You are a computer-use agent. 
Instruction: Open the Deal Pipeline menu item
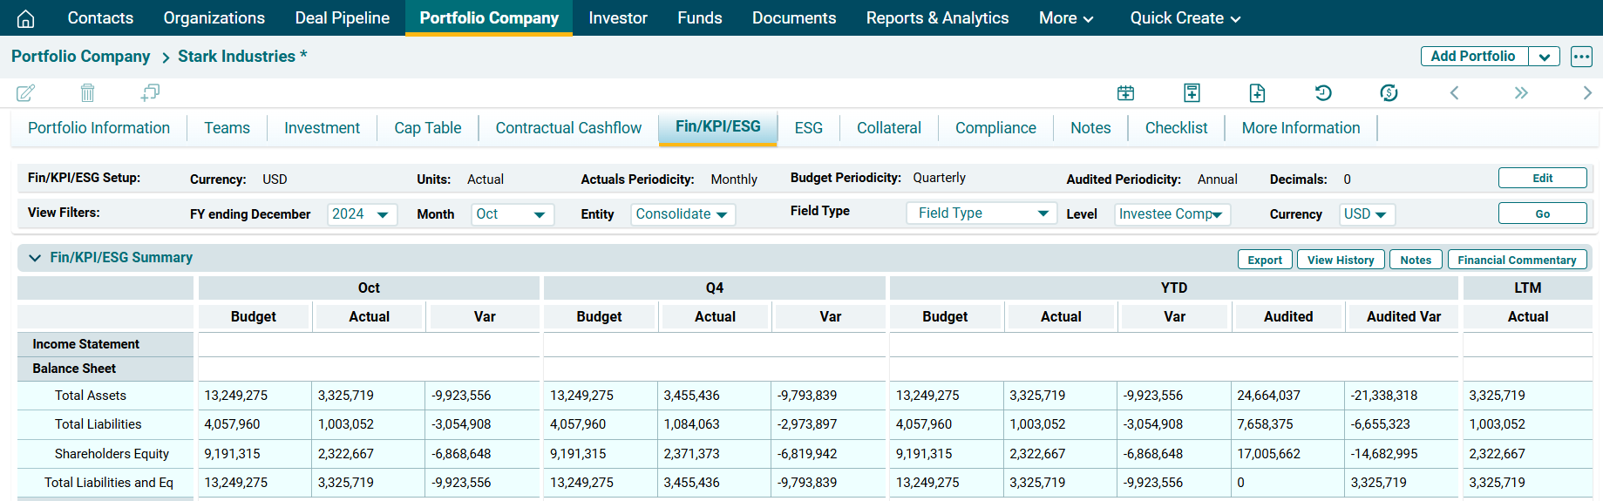342,18
